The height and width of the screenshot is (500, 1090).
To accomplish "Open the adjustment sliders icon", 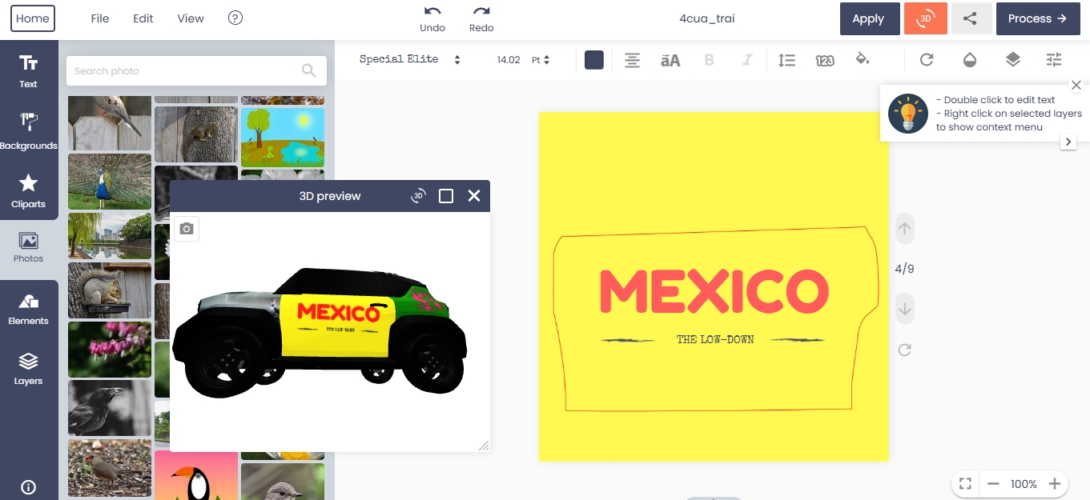I will (x=1054, y=60).
